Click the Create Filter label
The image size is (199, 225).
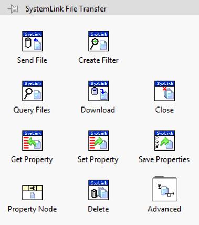98,60
